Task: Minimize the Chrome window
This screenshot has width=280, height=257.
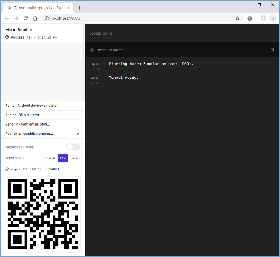Action: pyautogui.click(x=246, y=5)
